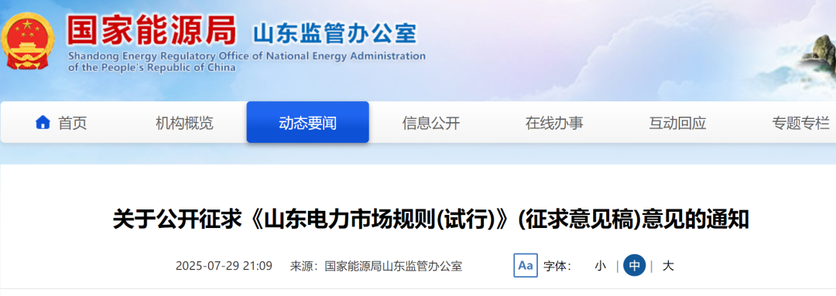Set font size to 中
This screenshot has width=836, height=296.
(635, 265)
